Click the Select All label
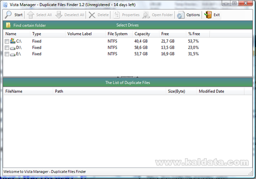This screenshot has width=256, height=179. point(44,15)
